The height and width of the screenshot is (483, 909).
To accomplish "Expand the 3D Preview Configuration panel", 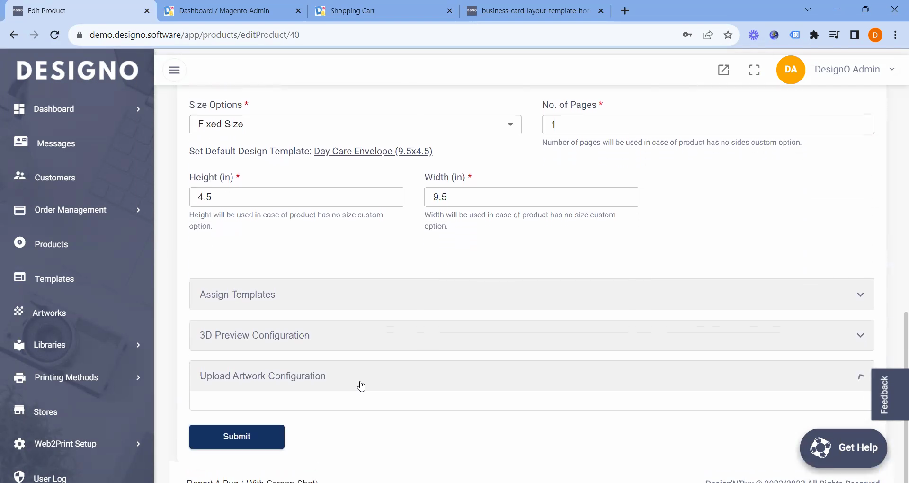I will click(x=531, y=335).
